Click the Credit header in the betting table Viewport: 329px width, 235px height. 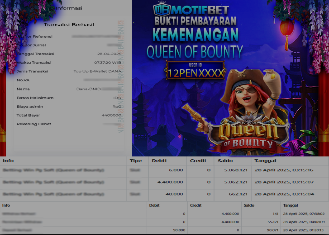[198, 161]
